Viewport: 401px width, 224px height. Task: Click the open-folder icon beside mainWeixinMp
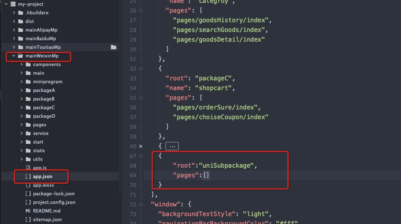coord(20,56)
